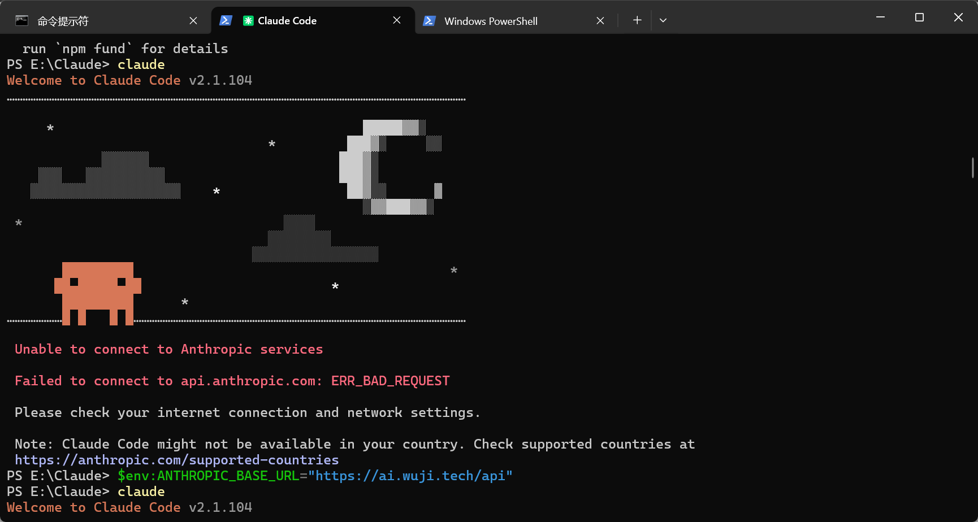Open a new terminal tab with plus

(637, 20)
